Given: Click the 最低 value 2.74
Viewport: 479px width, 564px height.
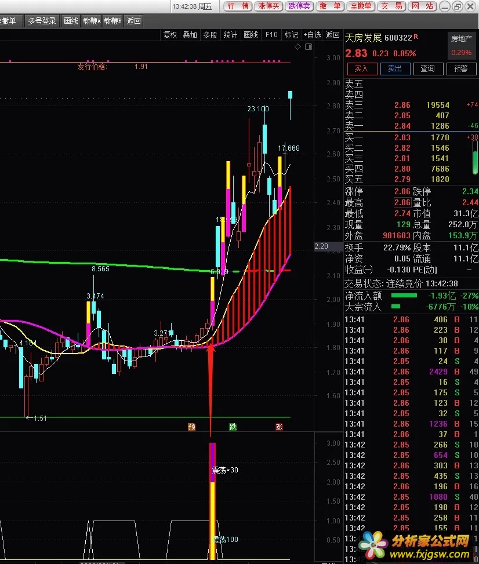Looking at the screenshot, I should [x=402, y=213].
